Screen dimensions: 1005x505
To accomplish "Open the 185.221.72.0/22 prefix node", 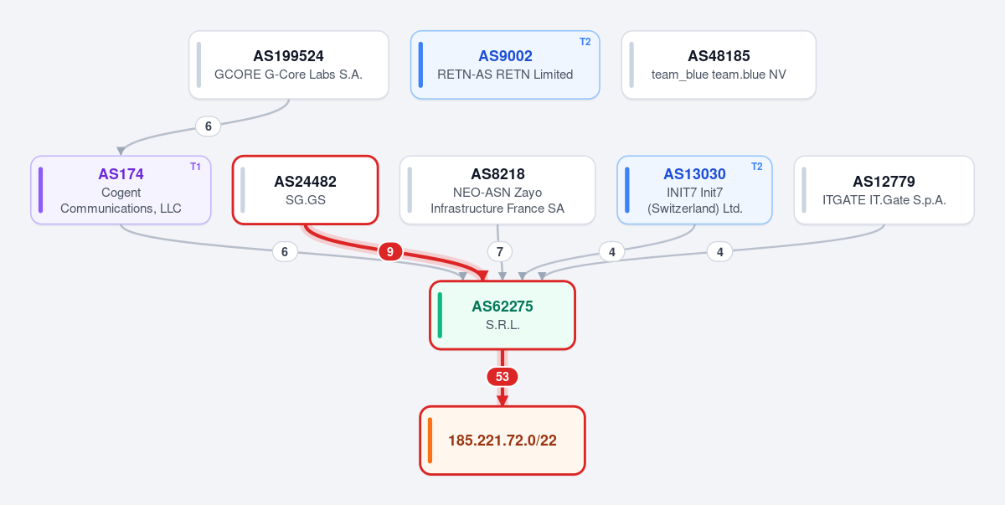I will [502, 441].
